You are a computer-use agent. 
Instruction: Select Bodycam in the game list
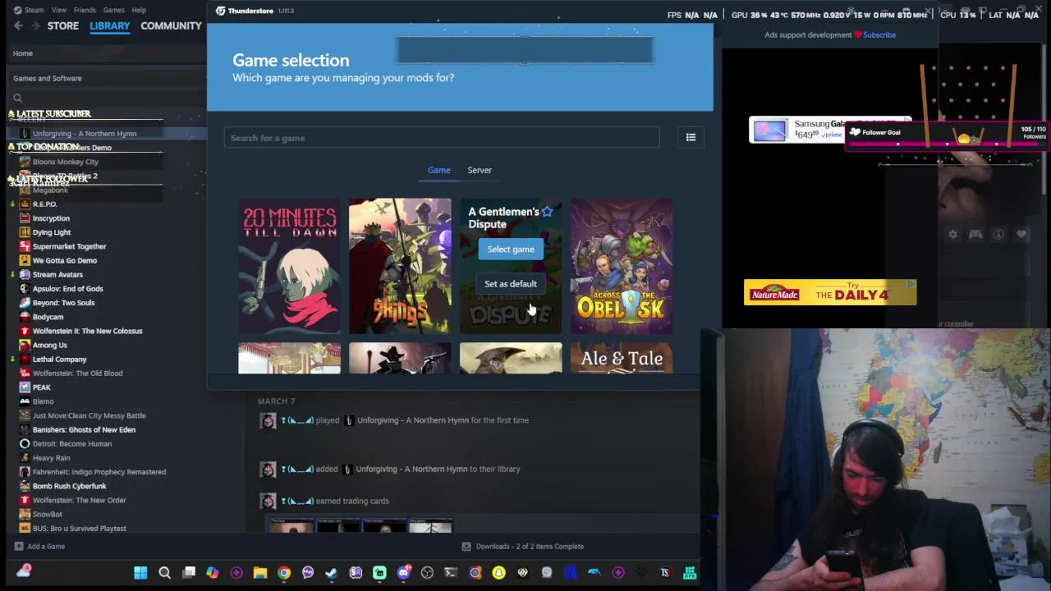click(48, 317)
